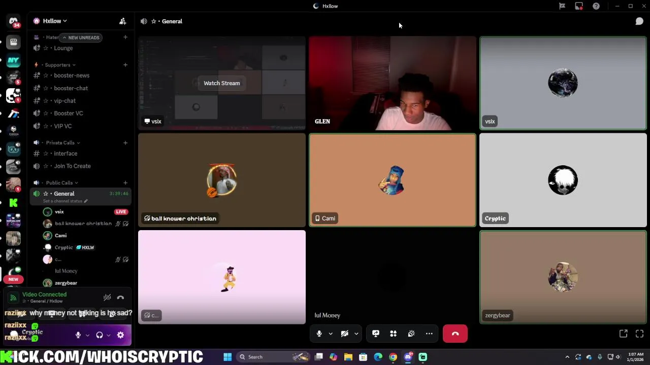Enter full screen for the call
This screenshot has height=365, width=650.
point(639,334)
